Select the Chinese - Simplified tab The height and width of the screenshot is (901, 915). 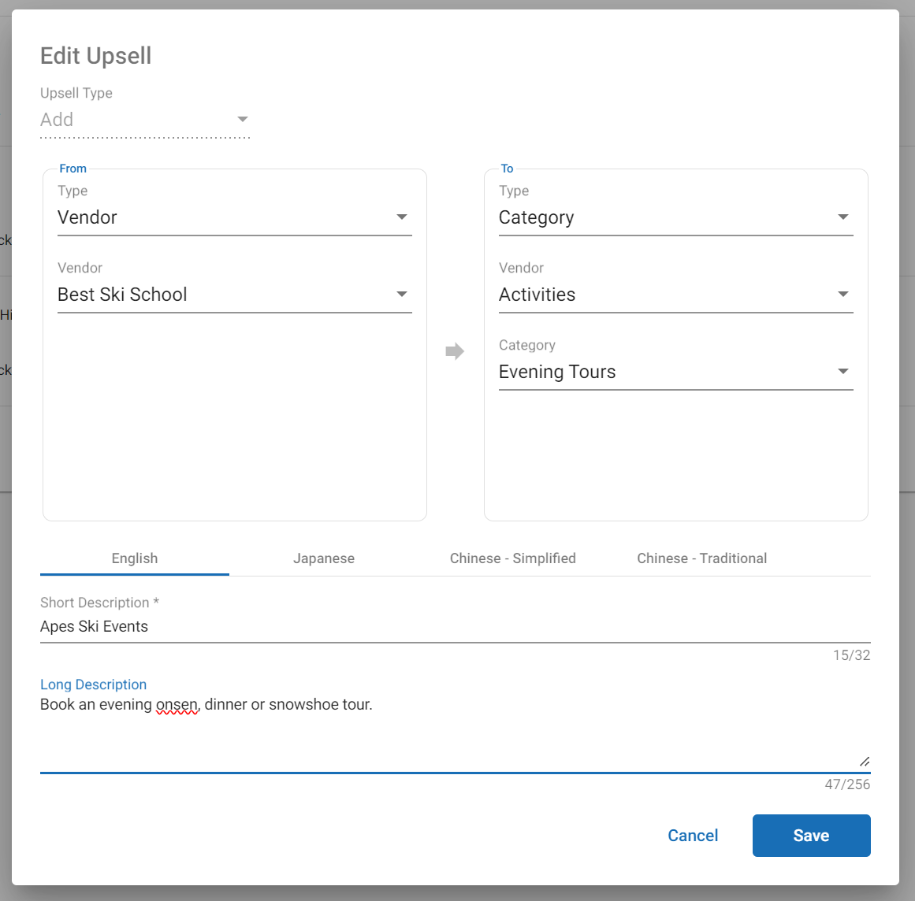(x=513, y=558)
